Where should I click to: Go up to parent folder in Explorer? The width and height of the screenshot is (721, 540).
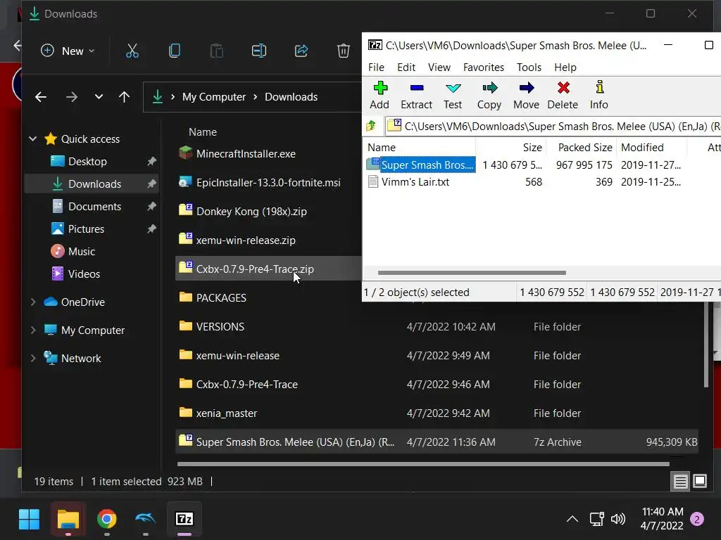click(124, 97)
